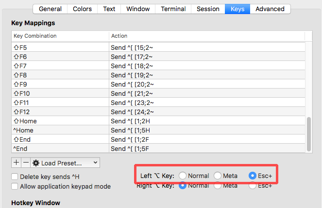Go to the Advanced tab
The image size is (322, 208).
point(270,9)
